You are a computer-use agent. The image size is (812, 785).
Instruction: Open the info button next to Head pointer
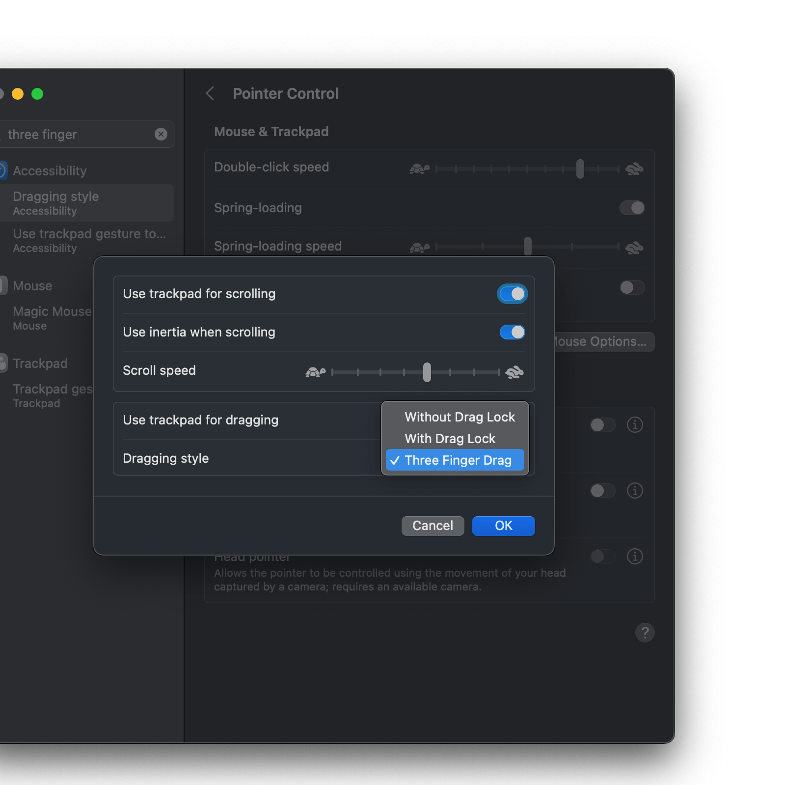(634, 556)
